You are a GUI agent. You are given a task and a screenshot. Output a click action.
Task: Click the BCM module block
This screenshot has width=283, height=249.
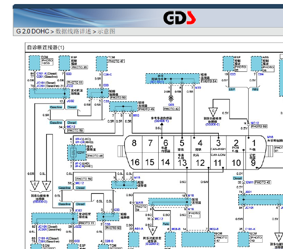(x=198, y=240)
